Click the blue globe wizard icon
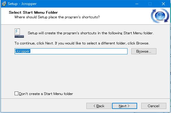 point(160,16)
